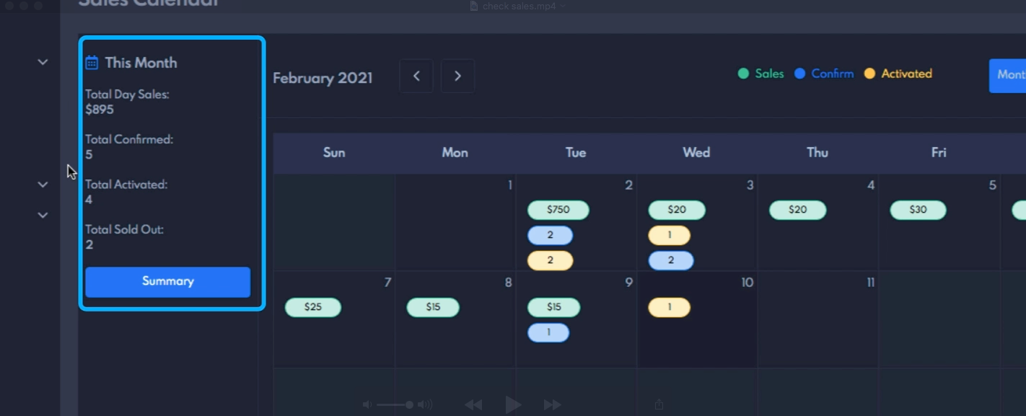Click the low-volume speaker icon

coord(367,404)
